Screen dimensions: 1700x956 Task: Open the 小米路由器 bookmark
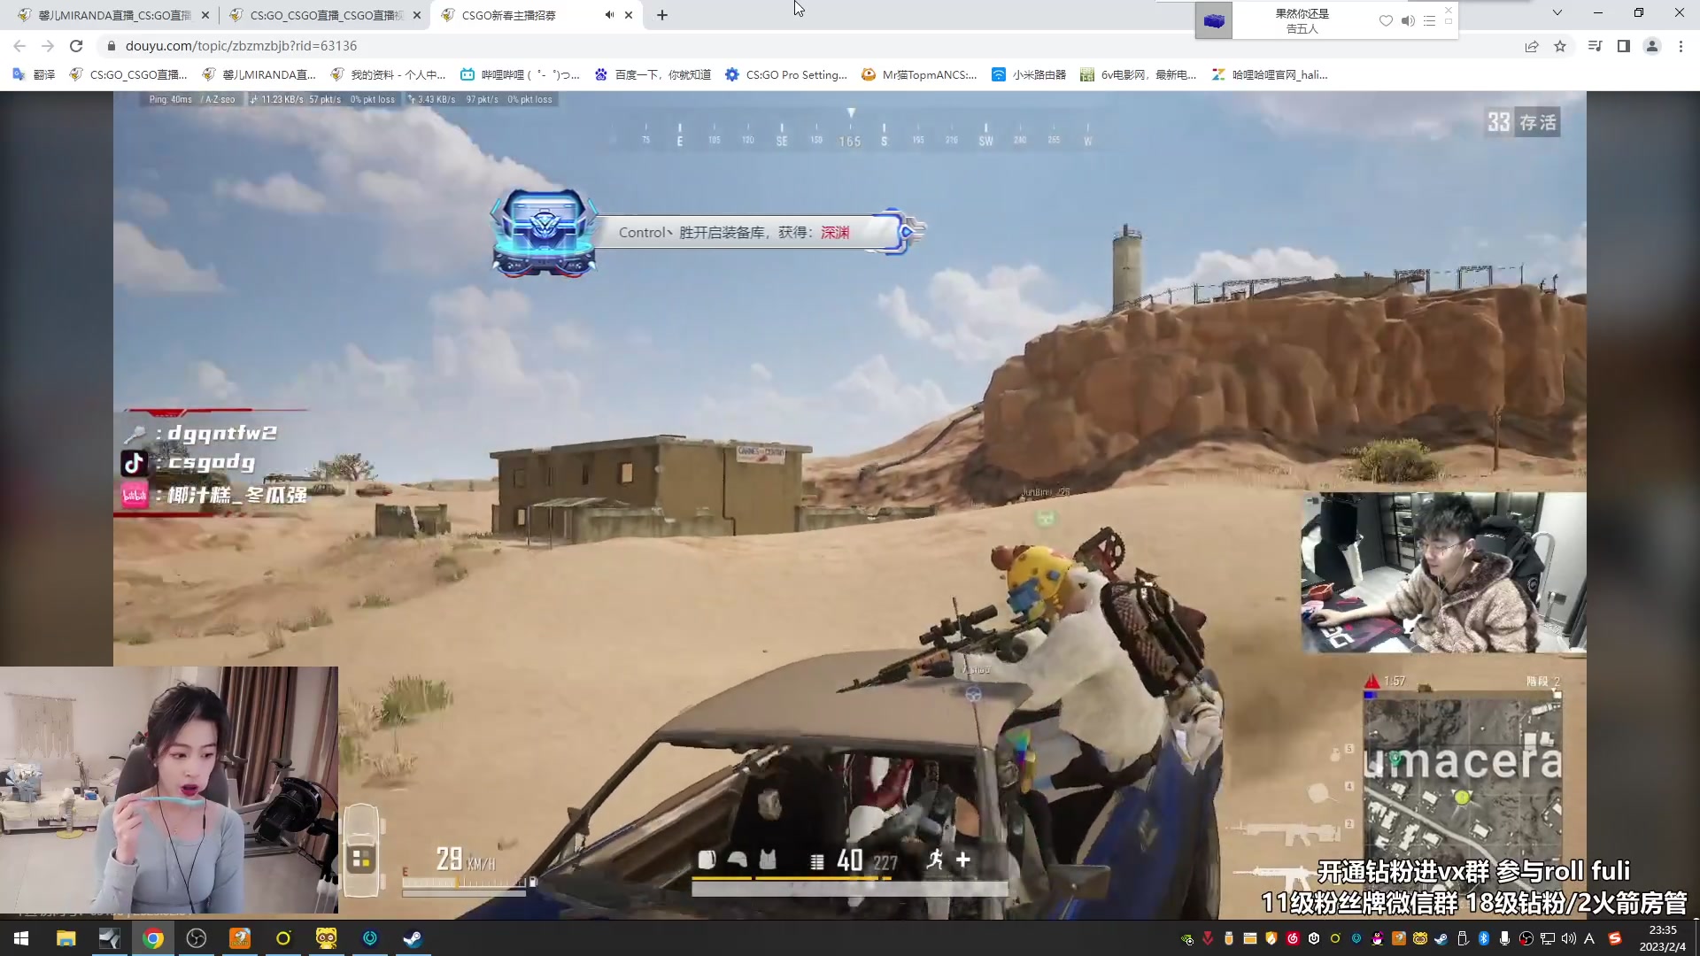point(1029,75)
